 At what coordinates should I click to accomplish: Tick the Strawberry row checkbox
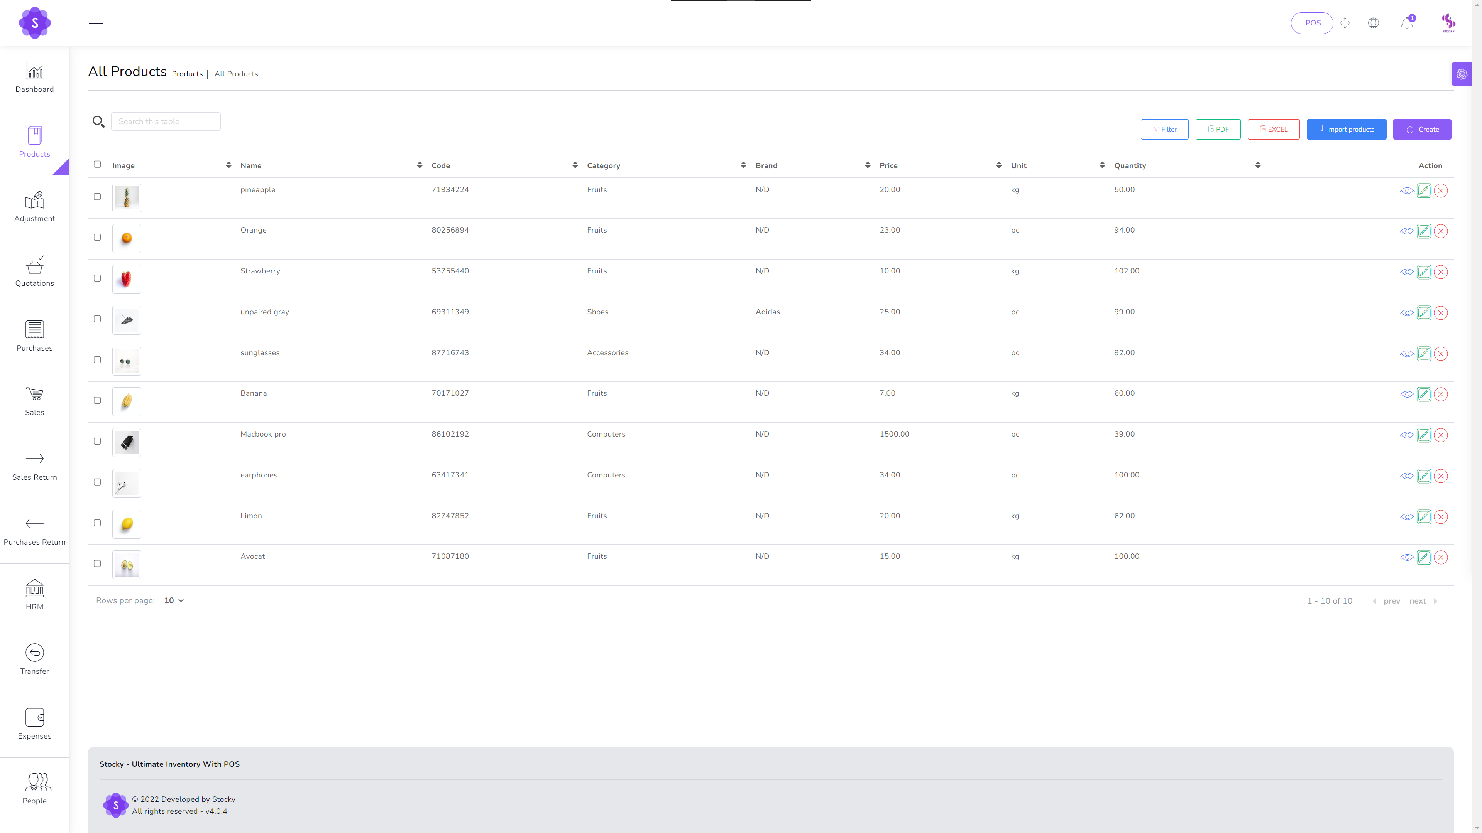pyautogui.click(x=97, y=278)
